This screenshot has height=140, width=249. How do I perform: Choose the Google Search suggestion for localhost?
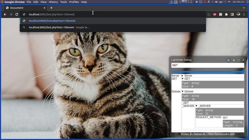pyautogui.click(x=113, y=27)
